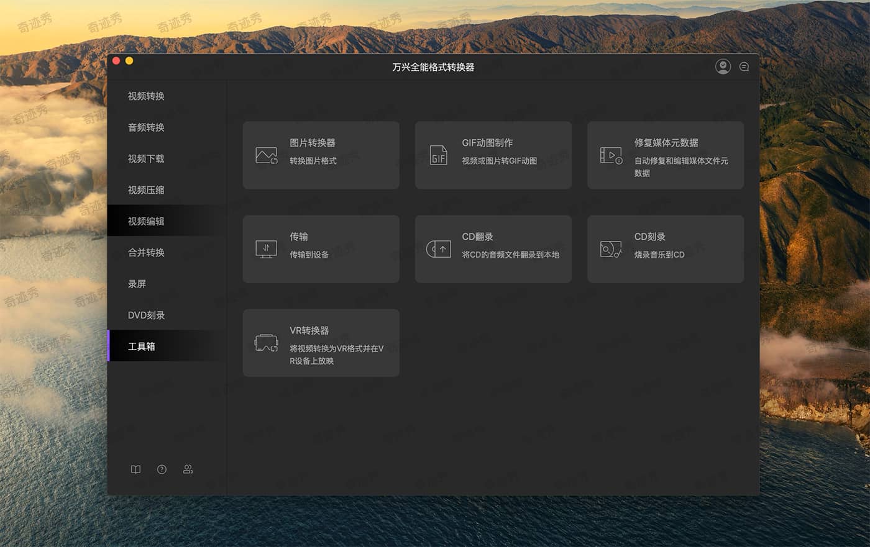870x547 pixels.
Task: Click the CD Ripper (CD翻录) icon
Action: (x=438, y=249)
